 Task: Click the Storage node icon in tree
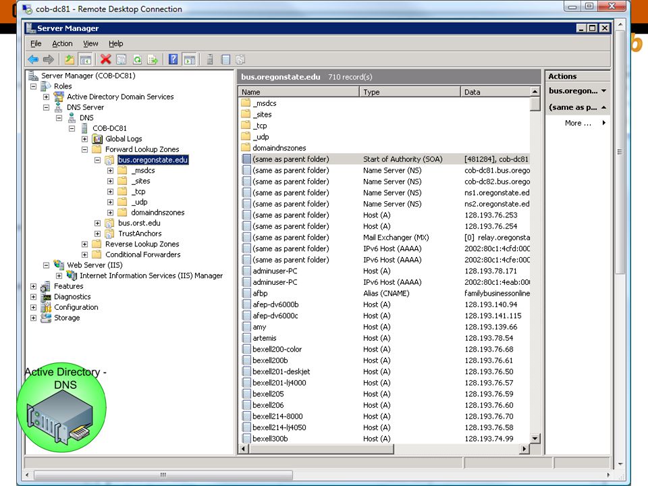point(46,318)
